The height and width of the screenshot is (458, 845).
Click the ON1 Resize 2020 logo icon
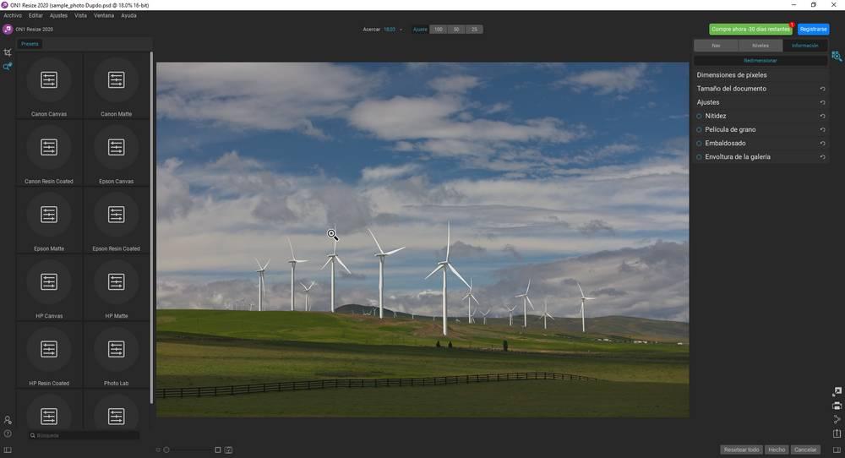8,29
